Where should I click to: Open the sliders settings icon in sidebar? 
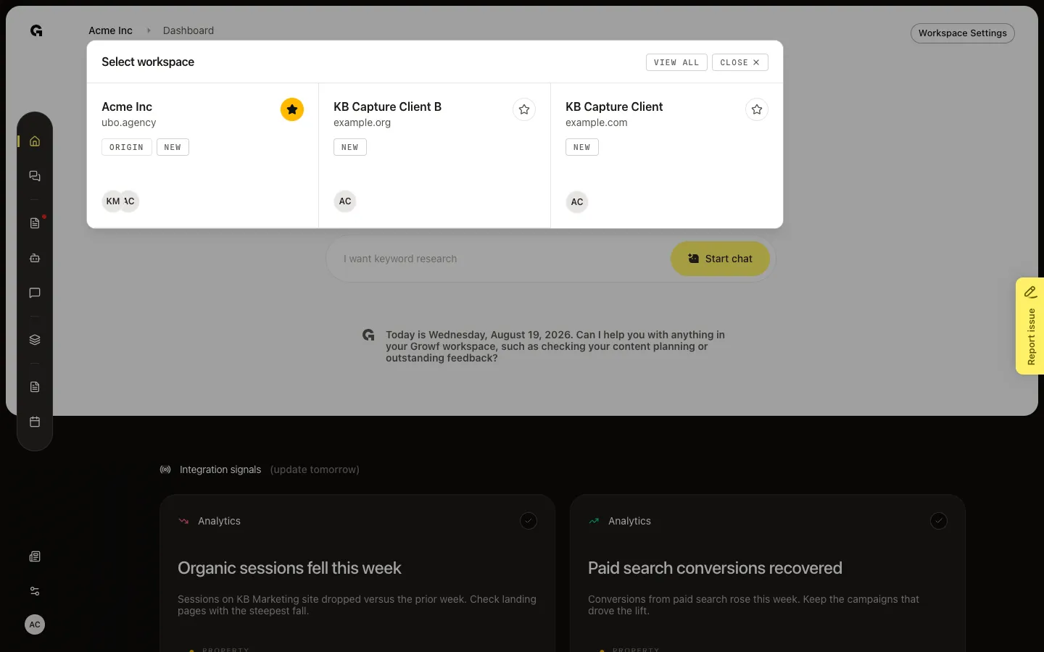click(x=35, y=591)
